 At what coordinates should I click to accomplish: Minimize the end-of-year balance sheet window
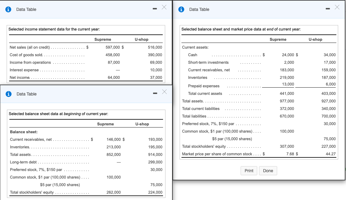[328, 8]
